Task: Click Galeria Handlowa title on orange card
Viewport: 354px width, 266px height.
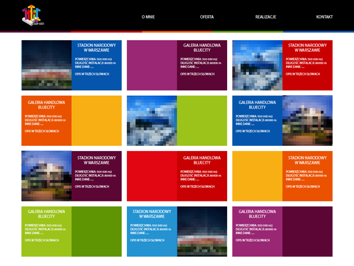Action: pyautogui.click(x=46, y=105)
